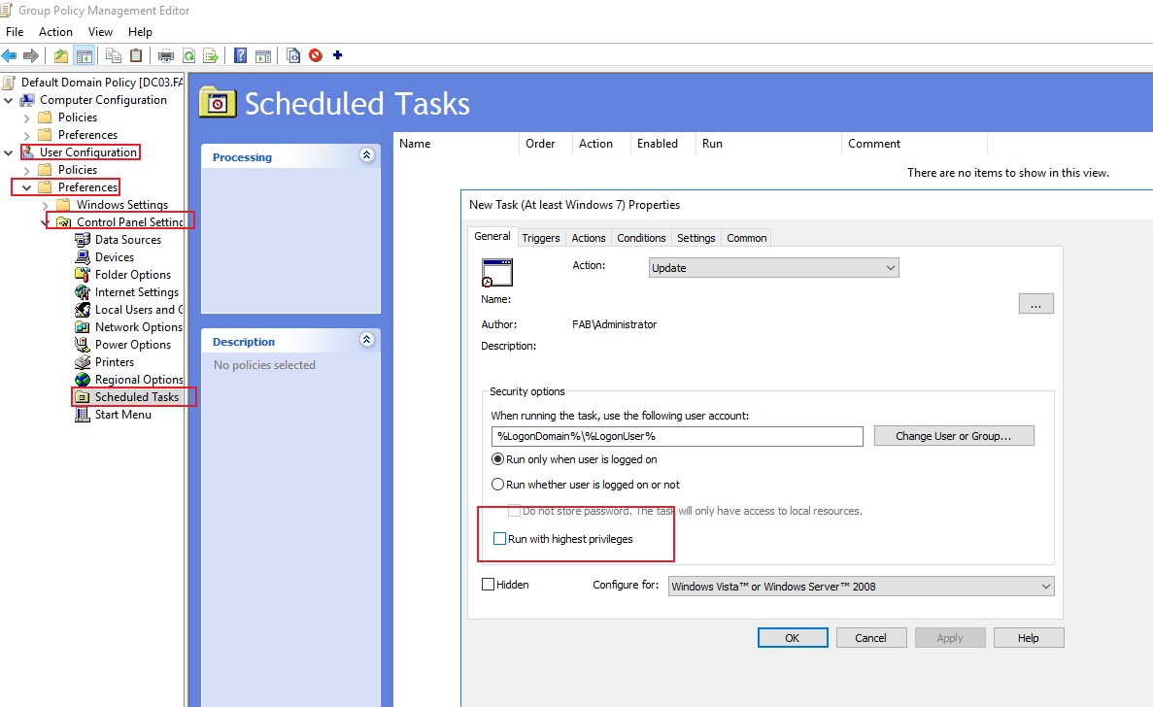Switch to the Conditions tab
Image resolution: width=1153 pixels, height=707 pixels.
(641, 238)
